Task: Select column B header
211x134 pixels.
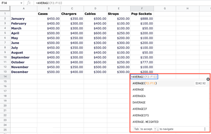Action: coord(49,8)
